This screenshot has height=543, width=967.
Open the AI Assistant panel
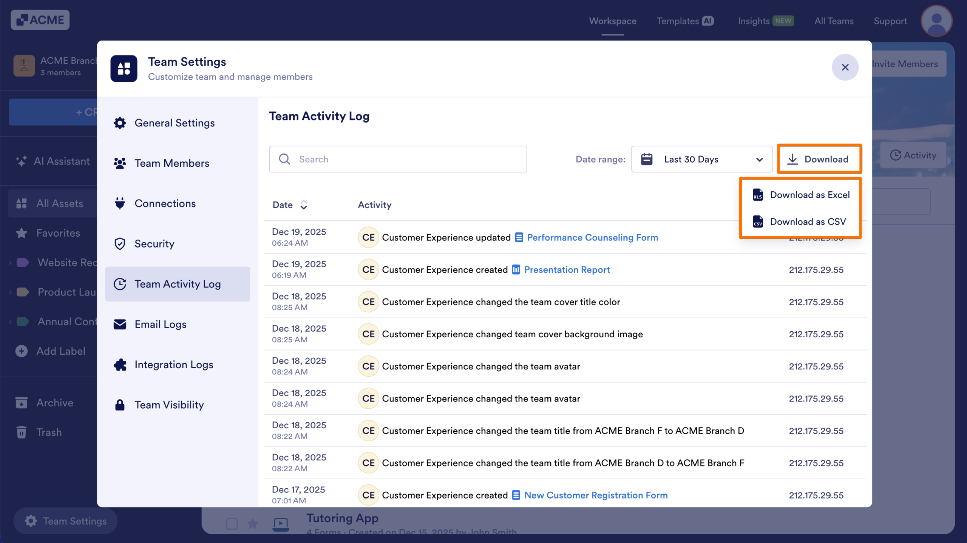pyautogui.click(x=53, y=161)
